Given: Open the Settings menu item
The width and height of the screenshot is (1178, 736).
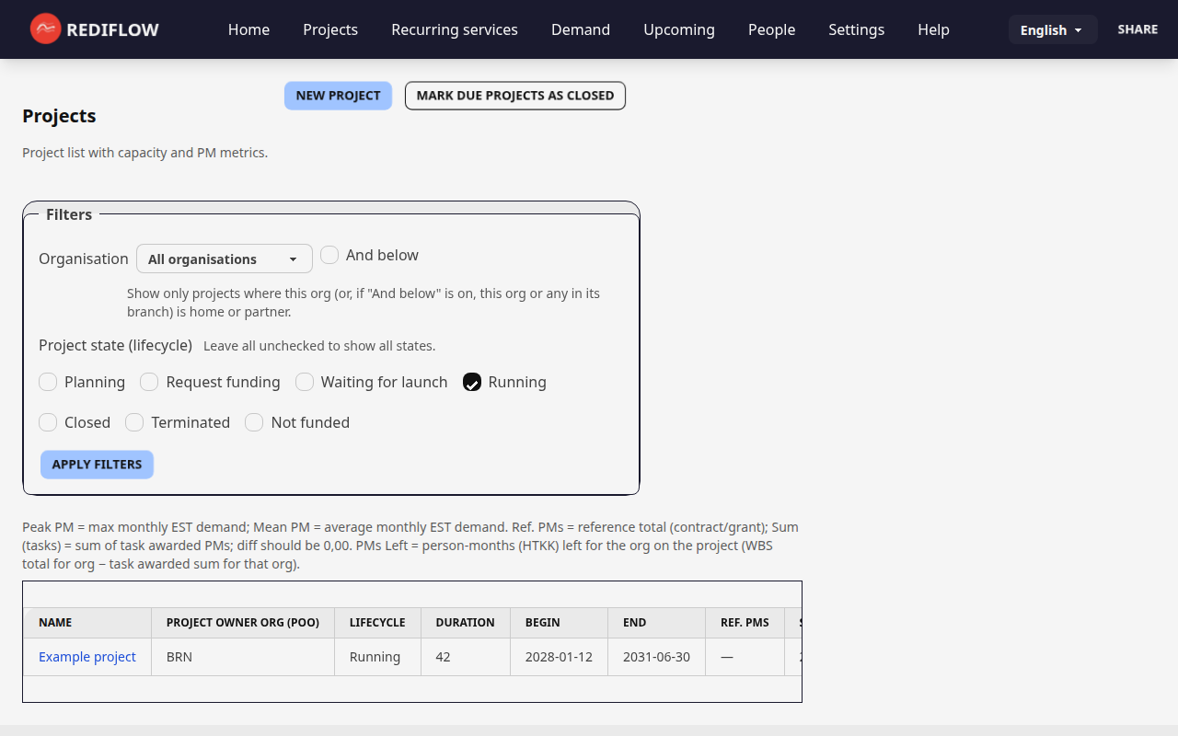Looking at the screenshot, I should [856, 29].
